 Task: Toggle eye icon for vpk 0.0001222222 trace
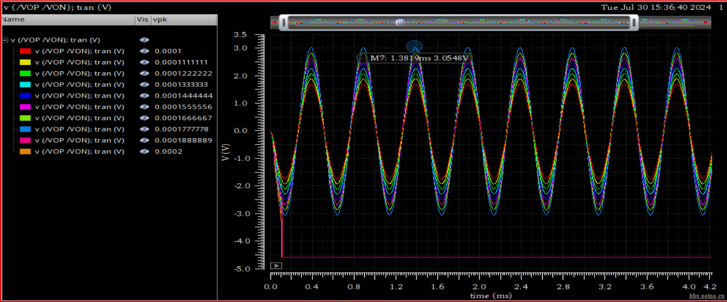coord(144,74)
